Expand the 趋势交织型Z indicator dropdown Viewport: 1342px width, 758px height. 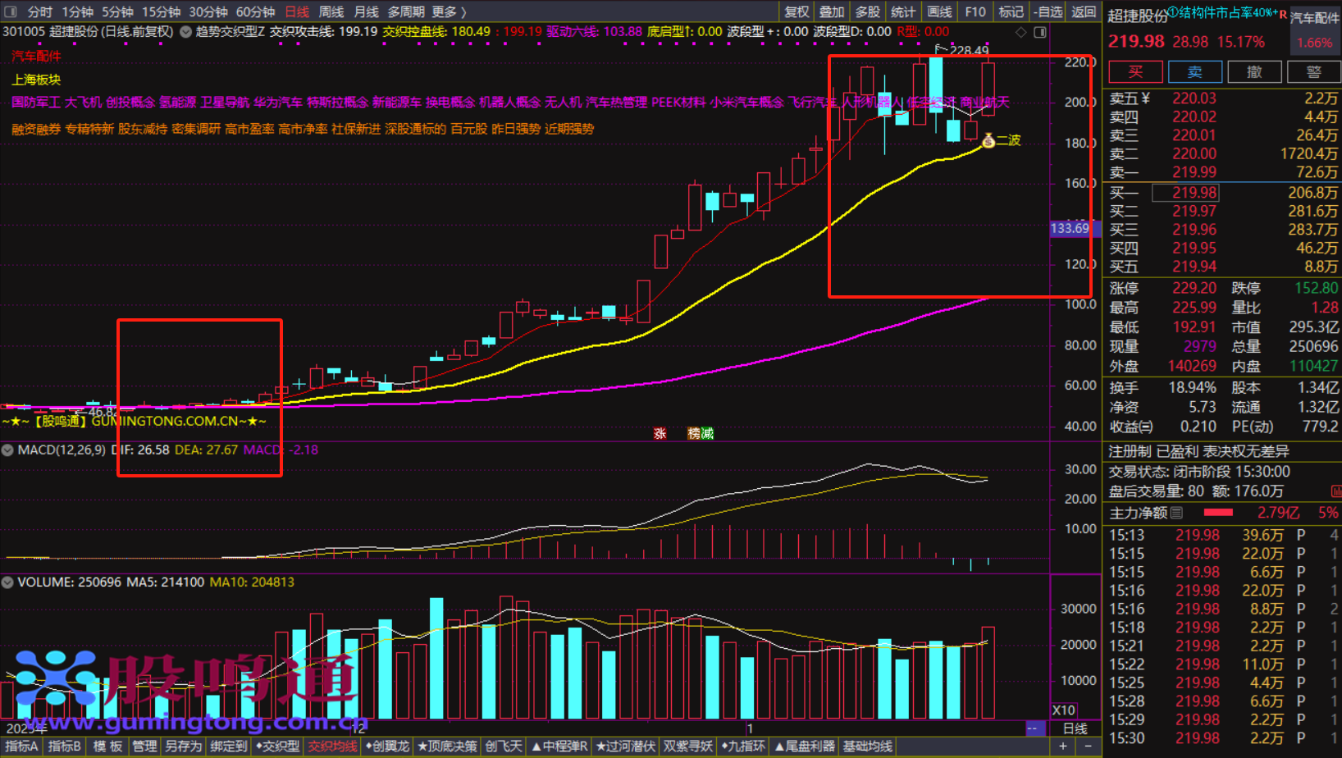coord(186,32)
